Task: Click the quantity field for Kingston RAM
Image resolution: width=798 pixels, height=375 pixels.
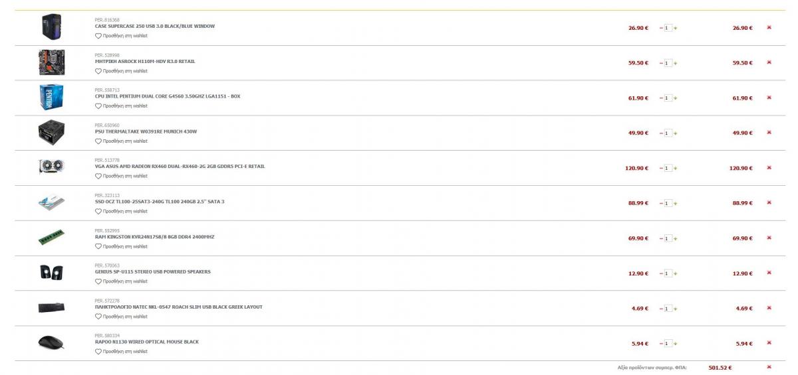Action: 668,238
